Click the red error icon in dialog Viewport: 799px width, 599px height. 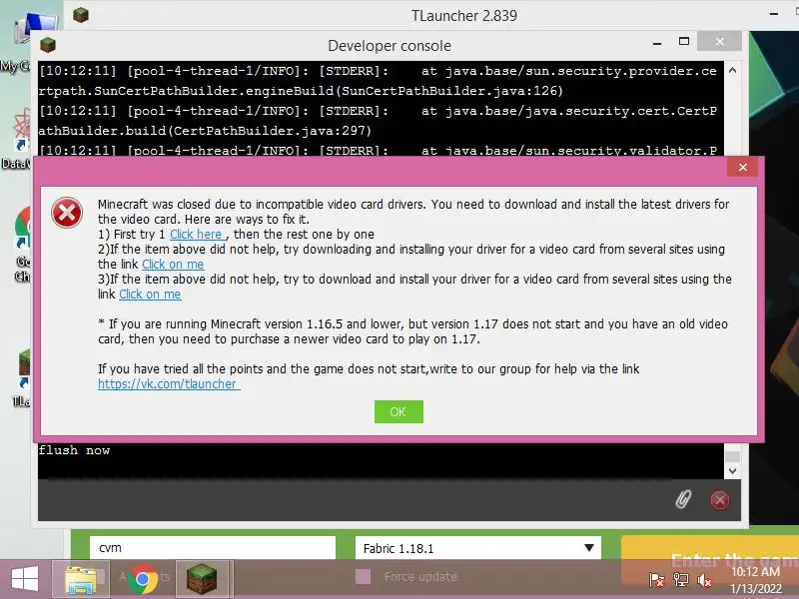pos(67,213)
